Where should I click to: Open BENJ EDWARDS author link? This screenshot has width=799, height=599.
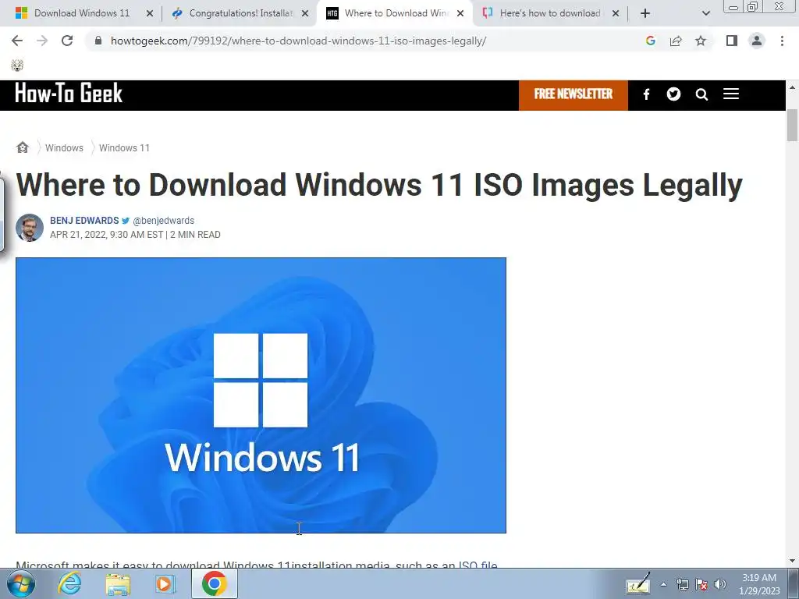click(84, 221)
